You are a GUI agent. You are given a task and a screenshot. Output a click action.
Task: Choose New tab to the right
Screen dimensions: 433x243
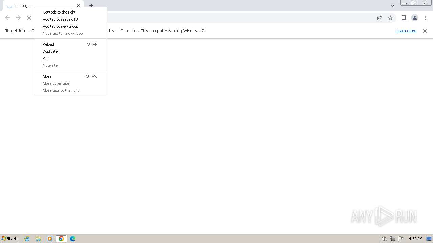tap(71, 12)
